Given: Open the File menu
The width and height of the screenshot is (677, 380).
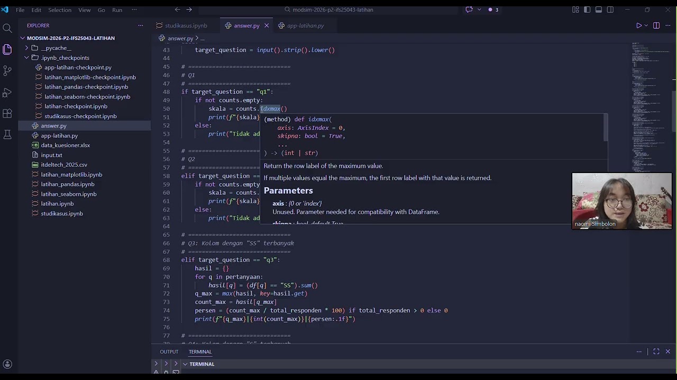Looking at the screenshot, I should coord(20,10).
